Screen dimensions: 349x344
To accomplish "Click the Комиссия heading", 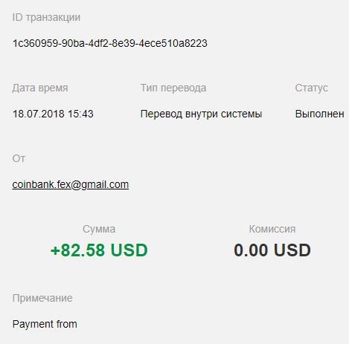I will [x=272, y=229].
